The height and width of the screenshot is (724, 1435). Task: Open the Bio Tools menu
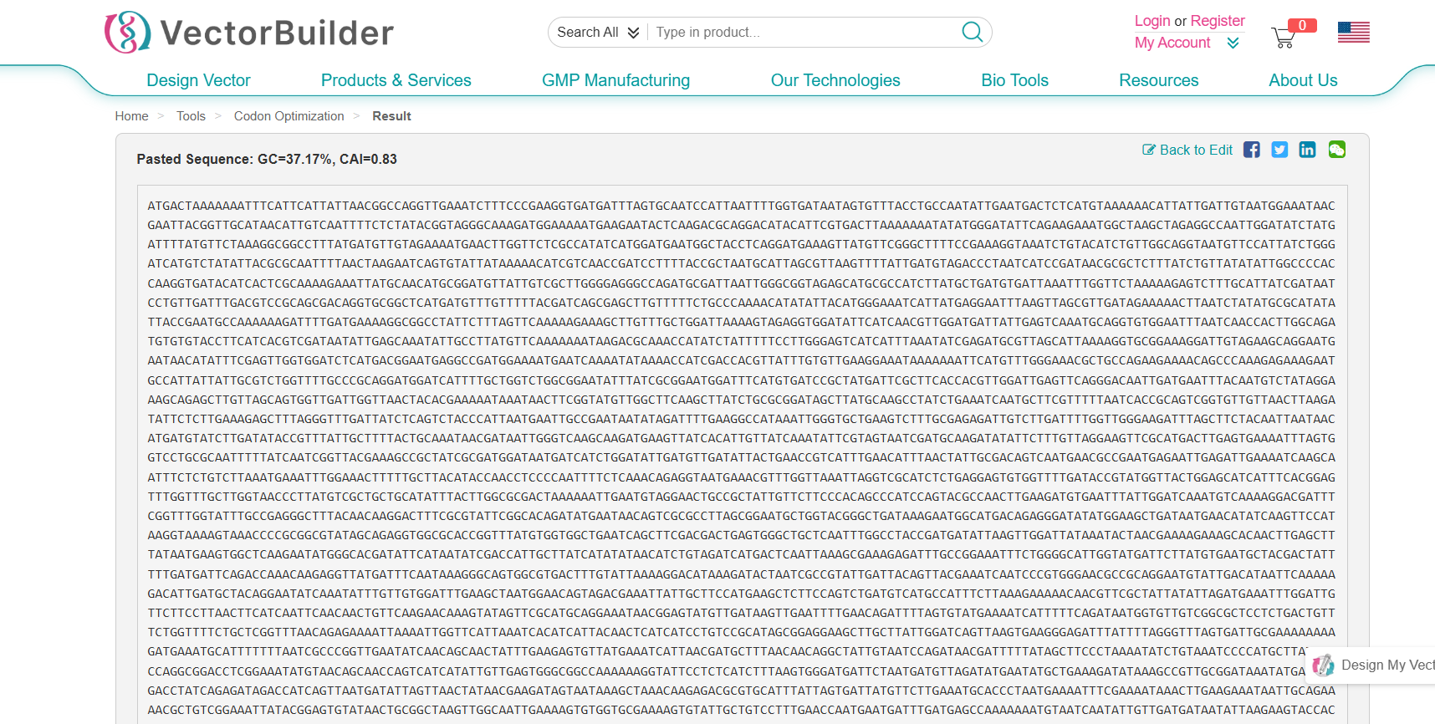[1014, 80]
